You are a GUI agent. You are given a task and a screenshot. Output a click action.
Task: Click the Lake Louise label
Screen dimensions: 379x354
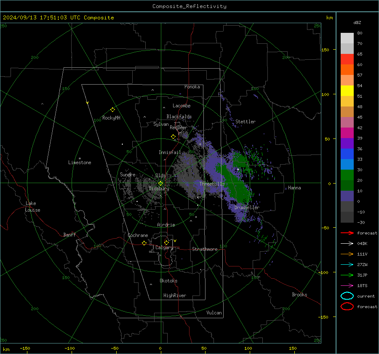click(32, 207)
